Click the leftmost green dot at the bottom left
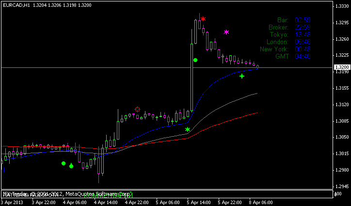The height and width of the screenshot is (206, 351). [64, 163]
